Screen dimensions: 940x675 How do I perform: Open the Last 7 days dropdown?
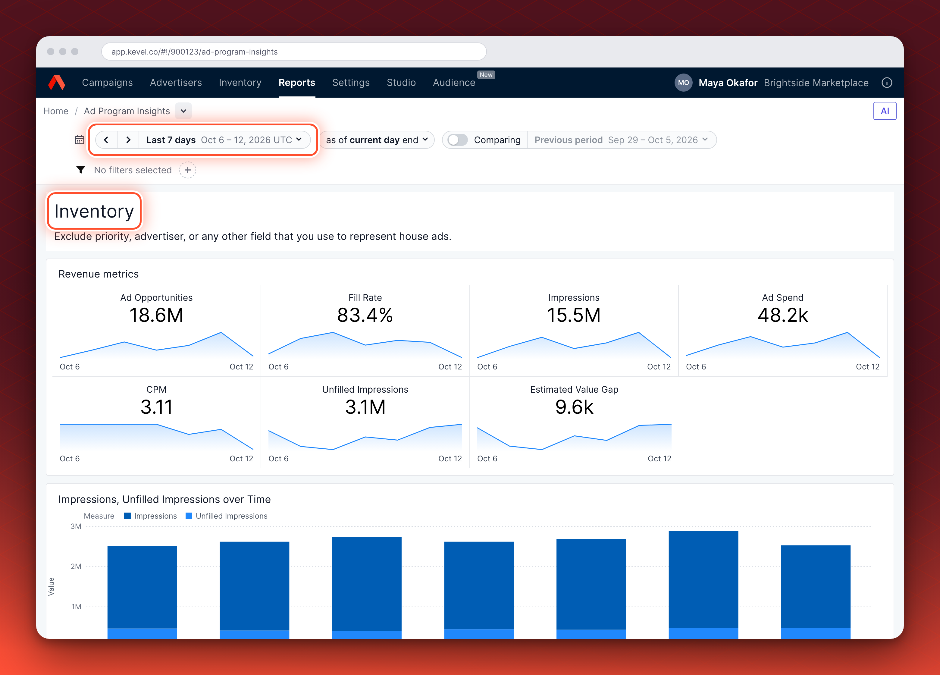coord(225,140)
